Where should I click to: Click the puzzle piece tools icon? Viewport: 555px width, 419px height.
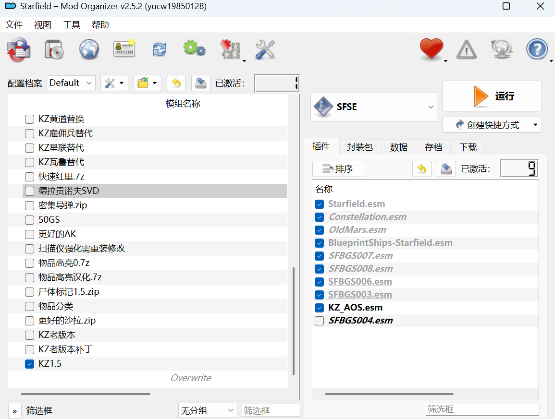(231, 49)
